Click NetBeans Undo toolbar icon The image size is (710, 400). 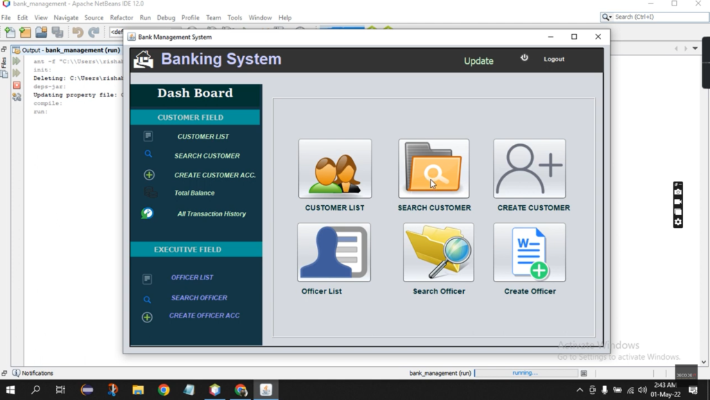pyautogui.click(x=78, y=32)
